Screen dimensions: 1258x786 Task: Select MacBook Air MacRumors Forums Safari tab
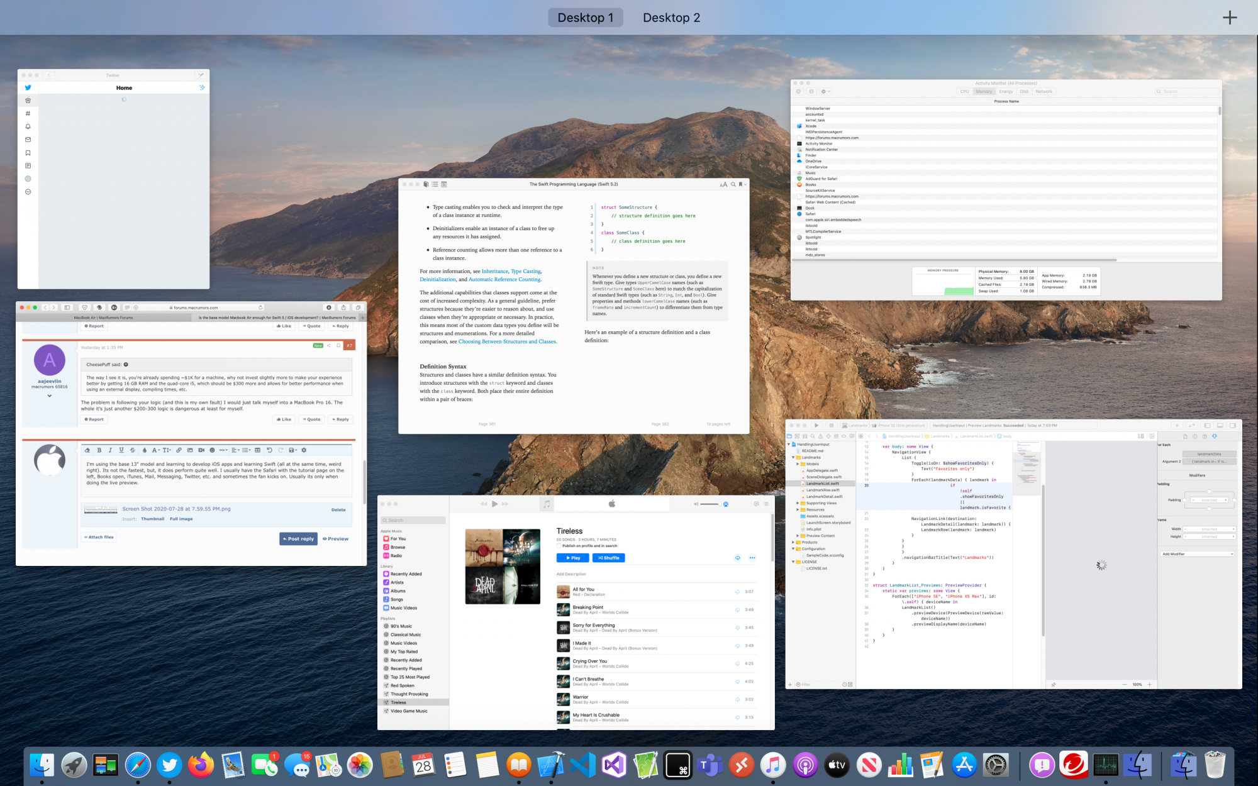point(103,318)
